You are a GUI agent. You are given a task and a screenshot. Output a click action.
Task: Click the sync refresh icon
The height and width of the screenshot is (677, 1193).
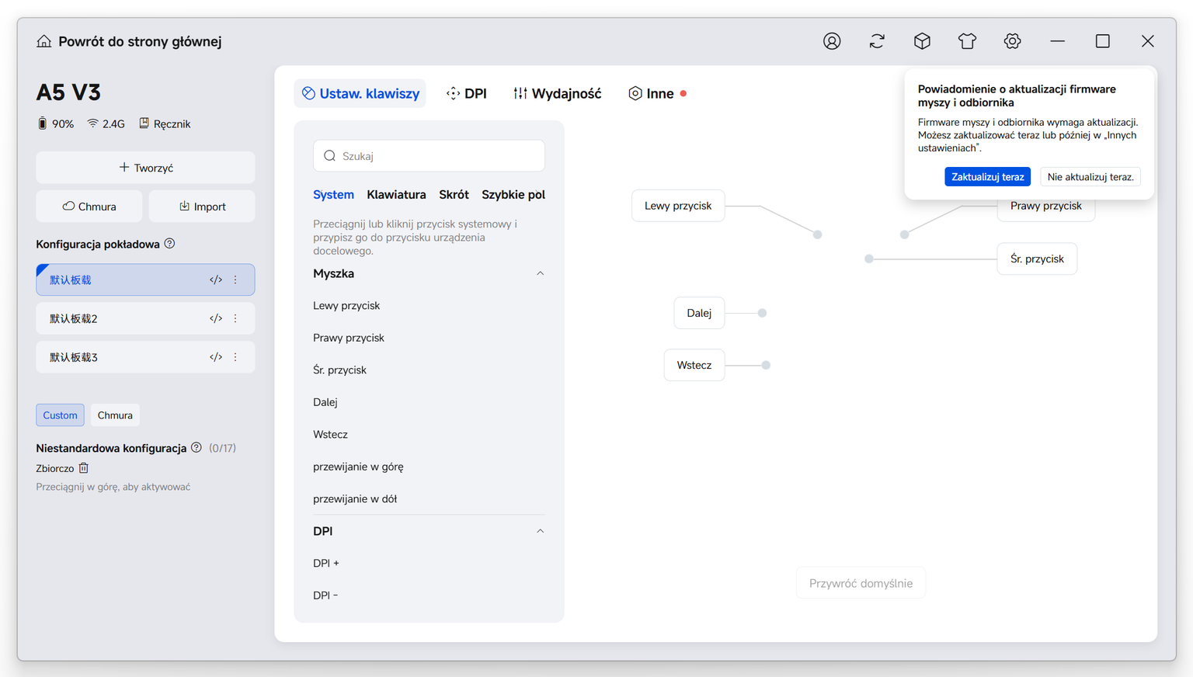click(x=877, y=41)
